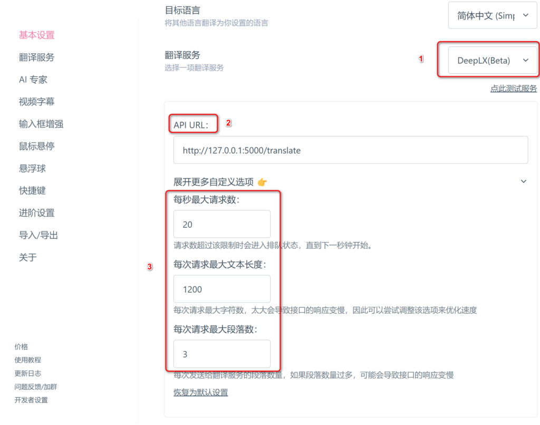
Task: Click the 目标语言 heading text
Action: click(182, 11)
